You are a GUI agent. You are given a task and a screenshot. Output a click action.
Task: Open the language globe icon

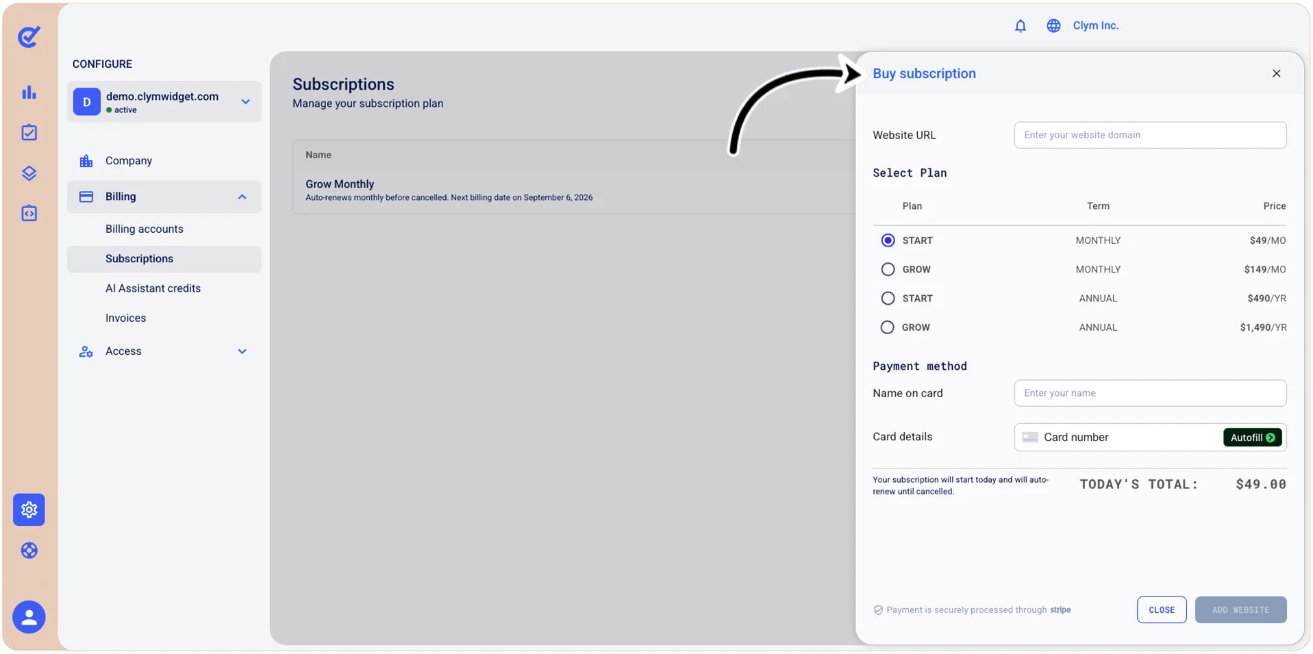click(x=1053, y=26)
